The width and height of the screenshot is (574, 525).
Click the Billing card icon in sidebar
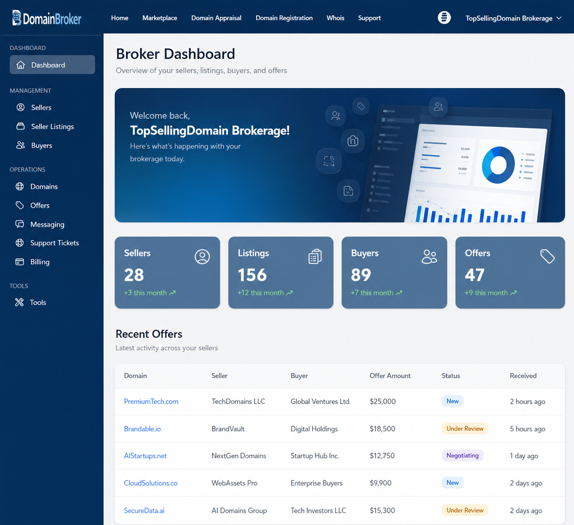[20, 262]
